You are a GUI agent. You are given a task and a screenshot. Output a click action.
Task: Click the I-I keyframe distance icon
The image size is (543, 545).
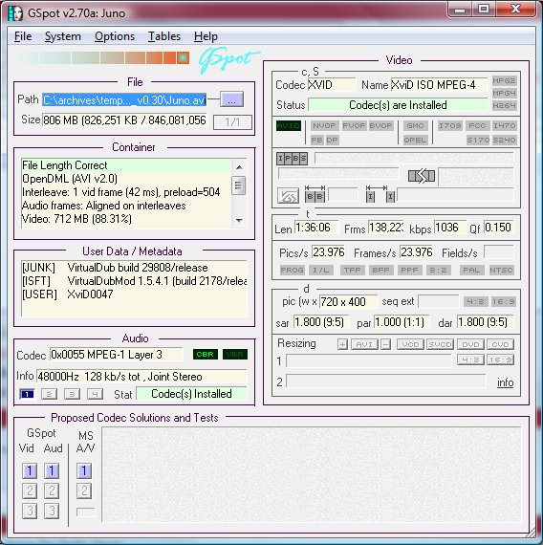pyautogui.click(x=380, y=194)
